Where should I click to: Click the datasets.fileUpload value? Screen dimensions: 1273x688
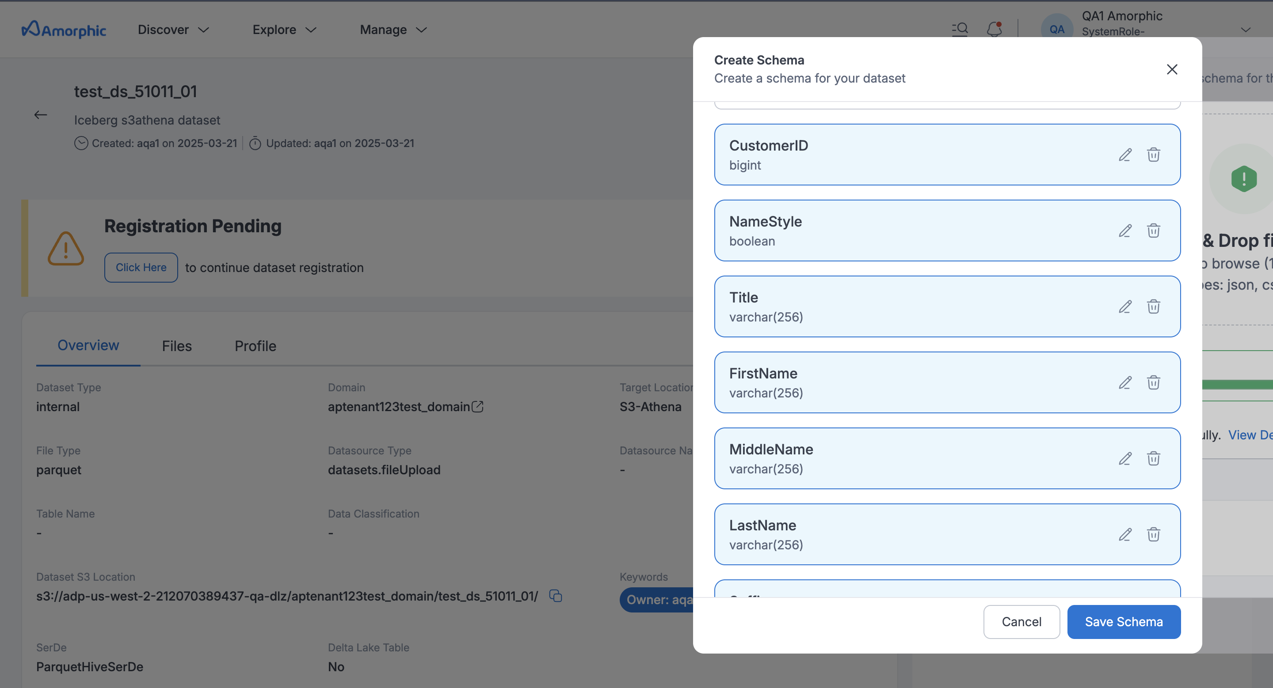click(x=384, y=470)
